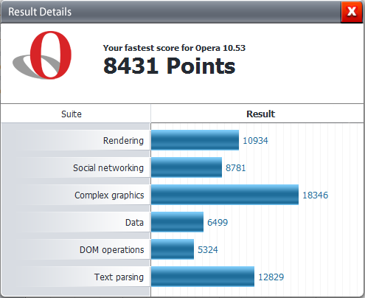Select the Text parsing suite label
This screenshot has height=298, width=365.
pos(119,277)
